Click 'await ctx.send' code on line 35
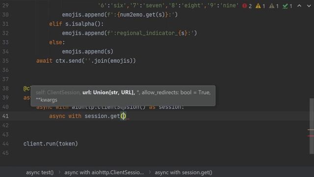 [x=59, y=61]
